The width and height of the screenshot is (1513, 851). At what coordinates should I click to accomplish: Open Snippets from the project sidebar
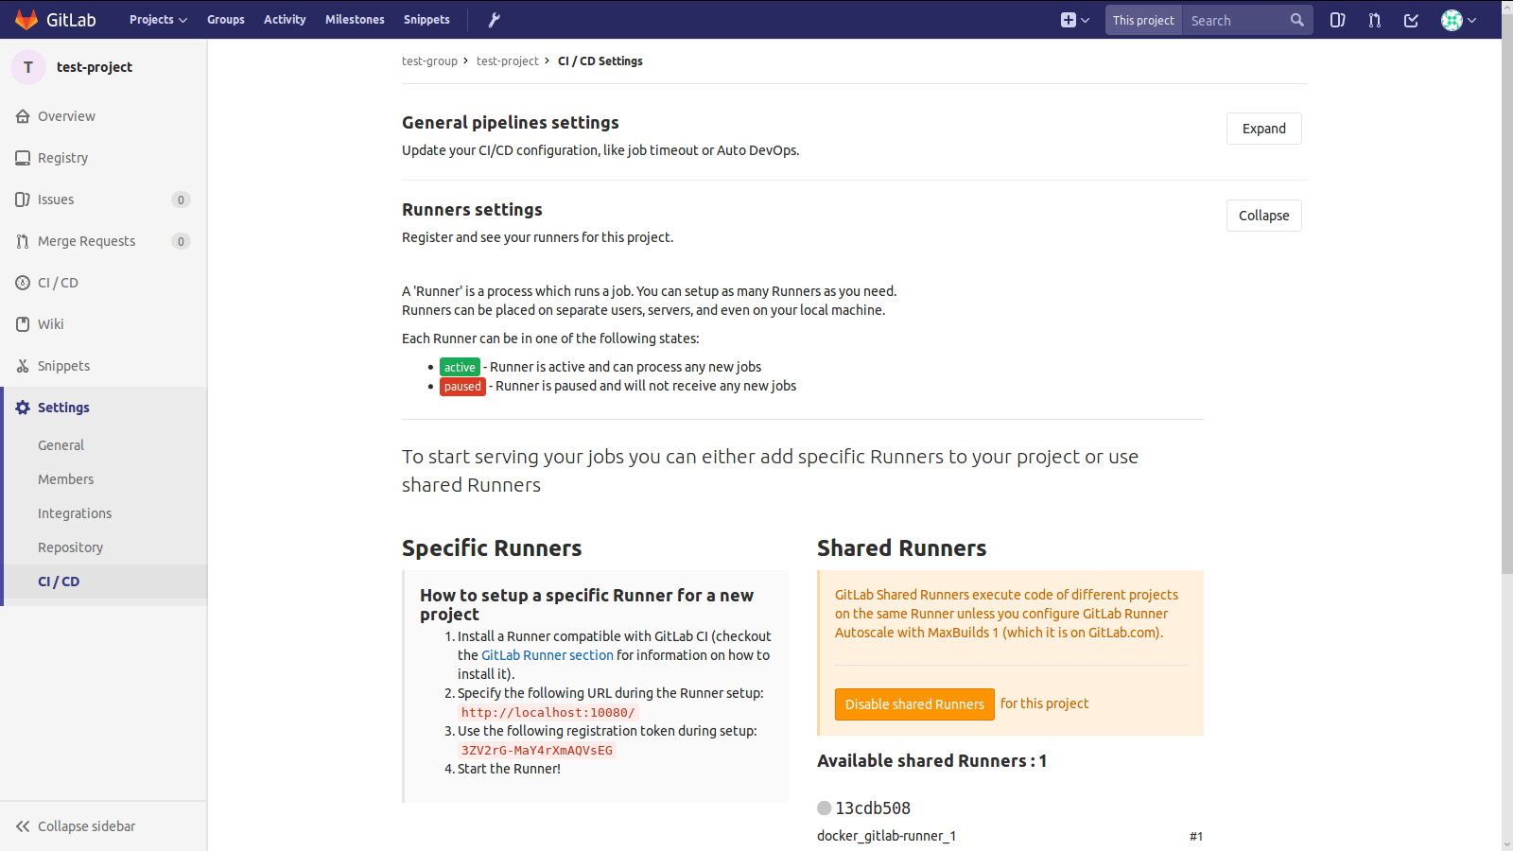click(x=63, y=365)
